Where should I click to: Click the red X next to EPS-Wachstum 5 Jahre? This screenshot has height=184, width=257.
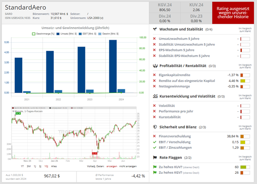coord(154,50)
